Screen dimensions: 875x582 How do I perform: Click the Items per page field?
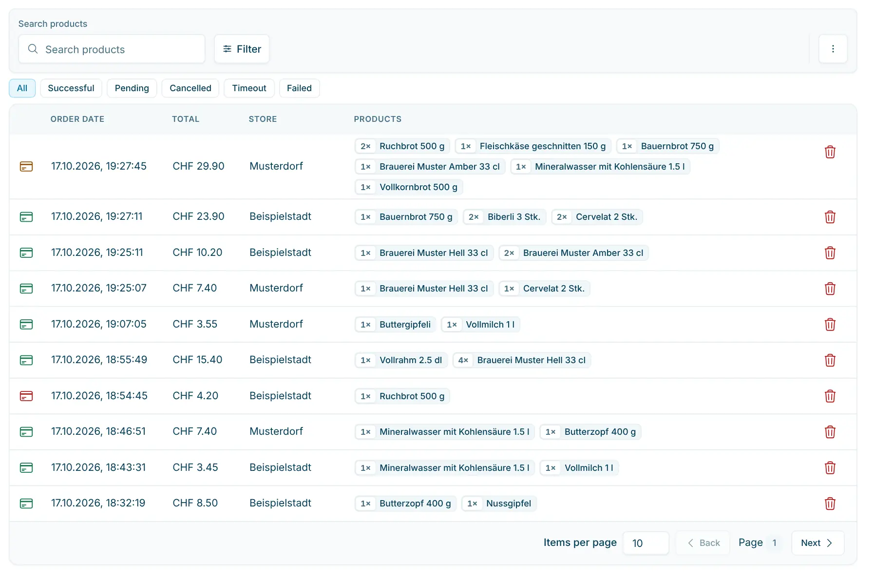646,543
